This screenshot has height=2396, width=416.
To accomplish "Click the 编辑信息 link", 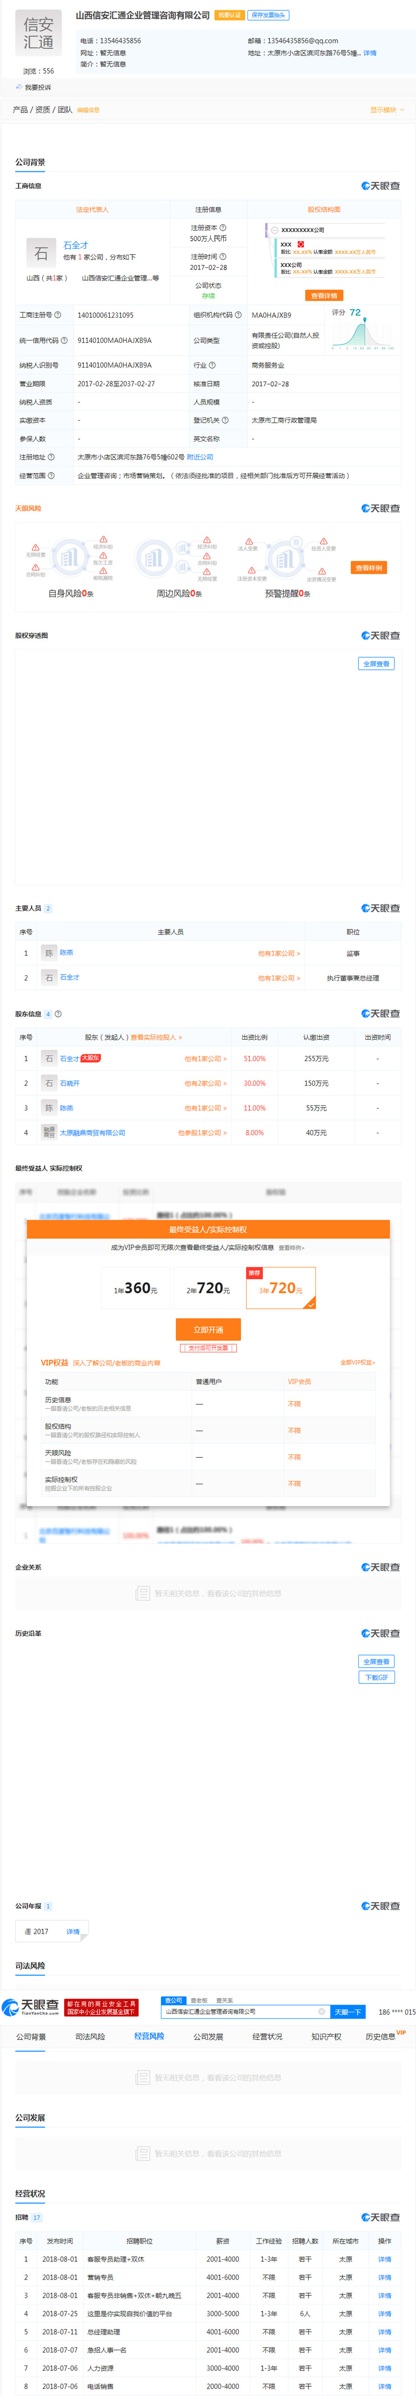I will pyautogui.click(x=88, y=110).
